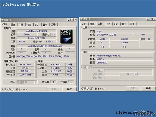Image resolution: width=156 pixels, height=117 pixels.
Task: Click the right CPU-Z title bar icon
Action: pos(81,19)
